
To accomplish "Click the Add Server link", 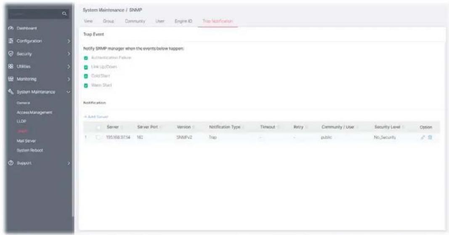I will (x=96, y=117).
